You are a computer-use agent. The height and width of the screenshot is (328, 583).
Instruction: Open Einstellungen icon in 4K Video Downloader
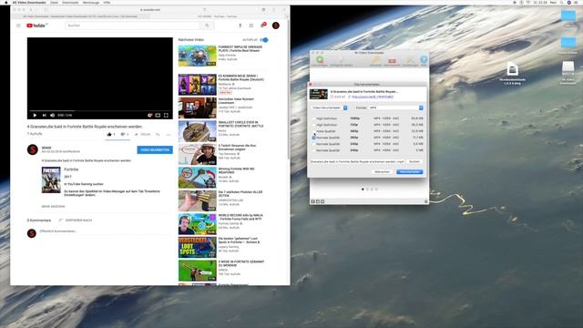pos(410,61)
